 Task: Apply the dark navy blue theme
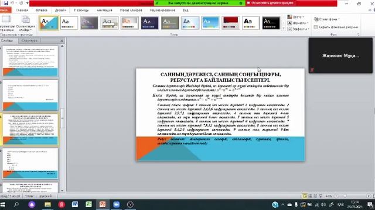(150, 23)
